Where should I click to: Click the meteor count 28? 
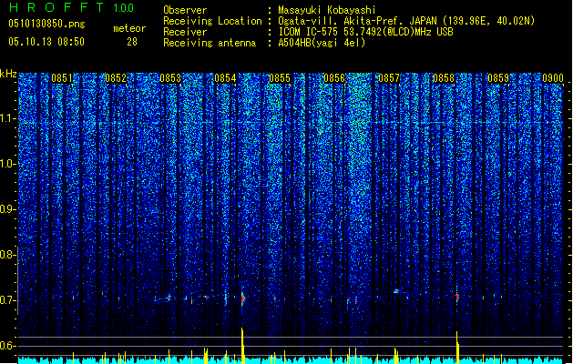pos(132,42)
